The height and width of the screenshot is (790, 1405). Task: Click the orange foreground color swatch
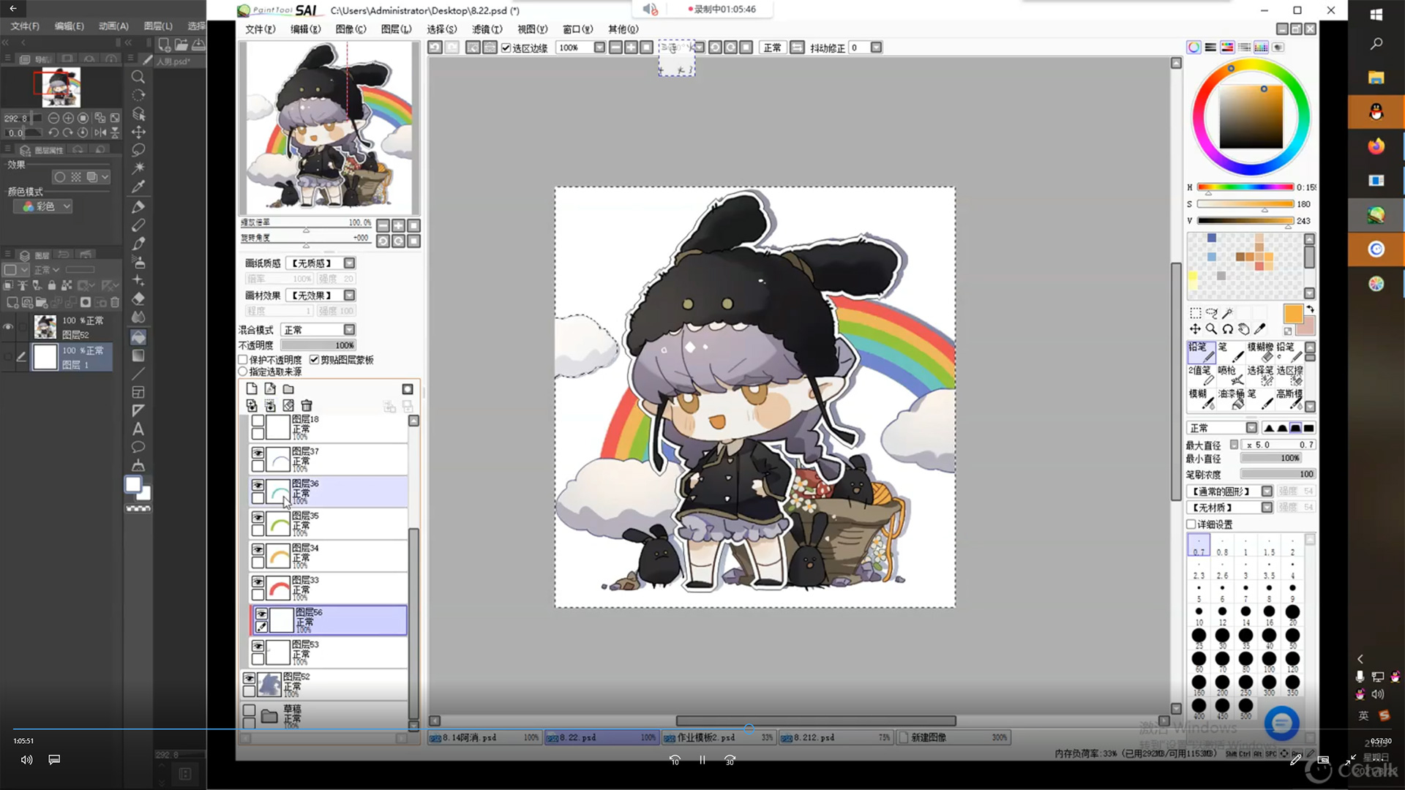click(x=1293, y=314)
